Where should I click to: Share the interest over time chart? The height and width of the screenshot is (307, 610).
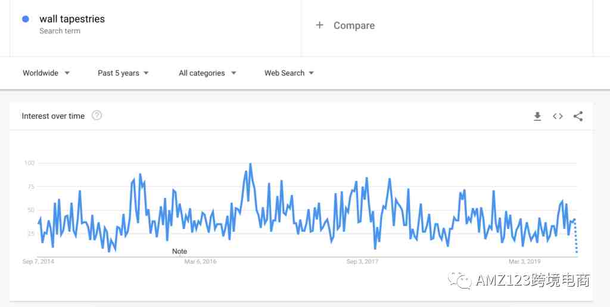click(578, 116)
